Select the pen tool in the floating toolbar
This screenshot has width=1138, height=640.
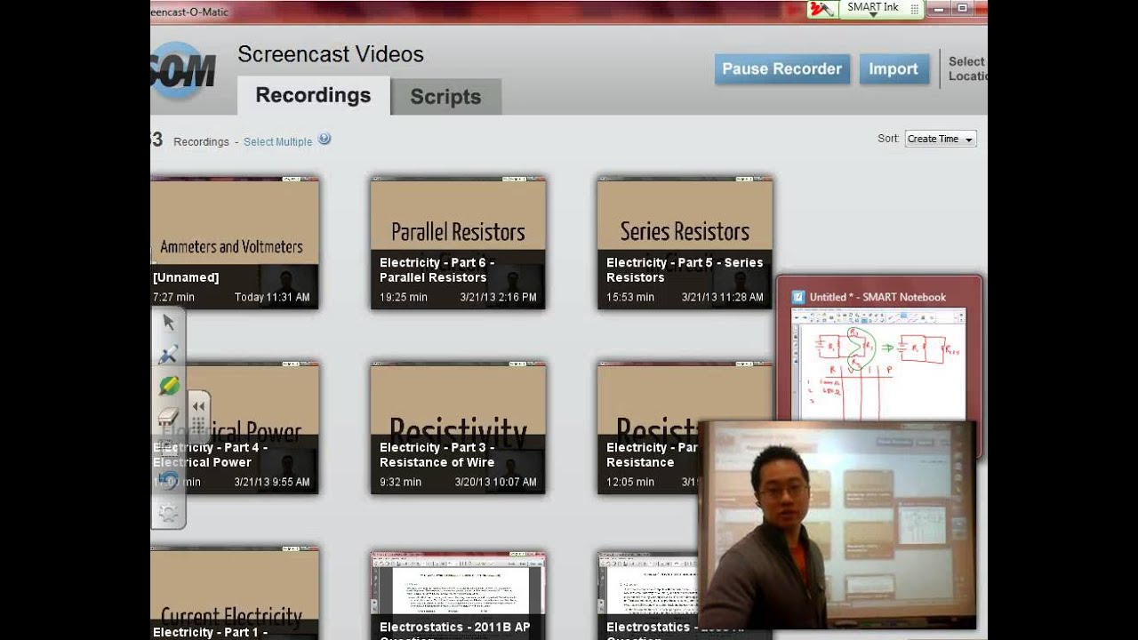[169, 355]
